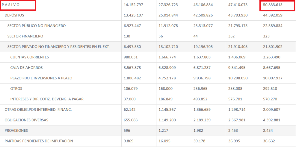Select deposits value 44.392.059
296x147 pixels.
click(x=273, y=16)
